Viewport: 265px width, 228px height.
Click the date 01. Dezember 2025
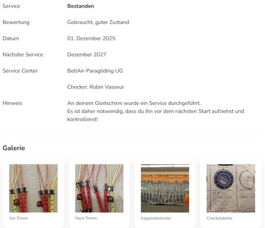(x=91, y=38)
